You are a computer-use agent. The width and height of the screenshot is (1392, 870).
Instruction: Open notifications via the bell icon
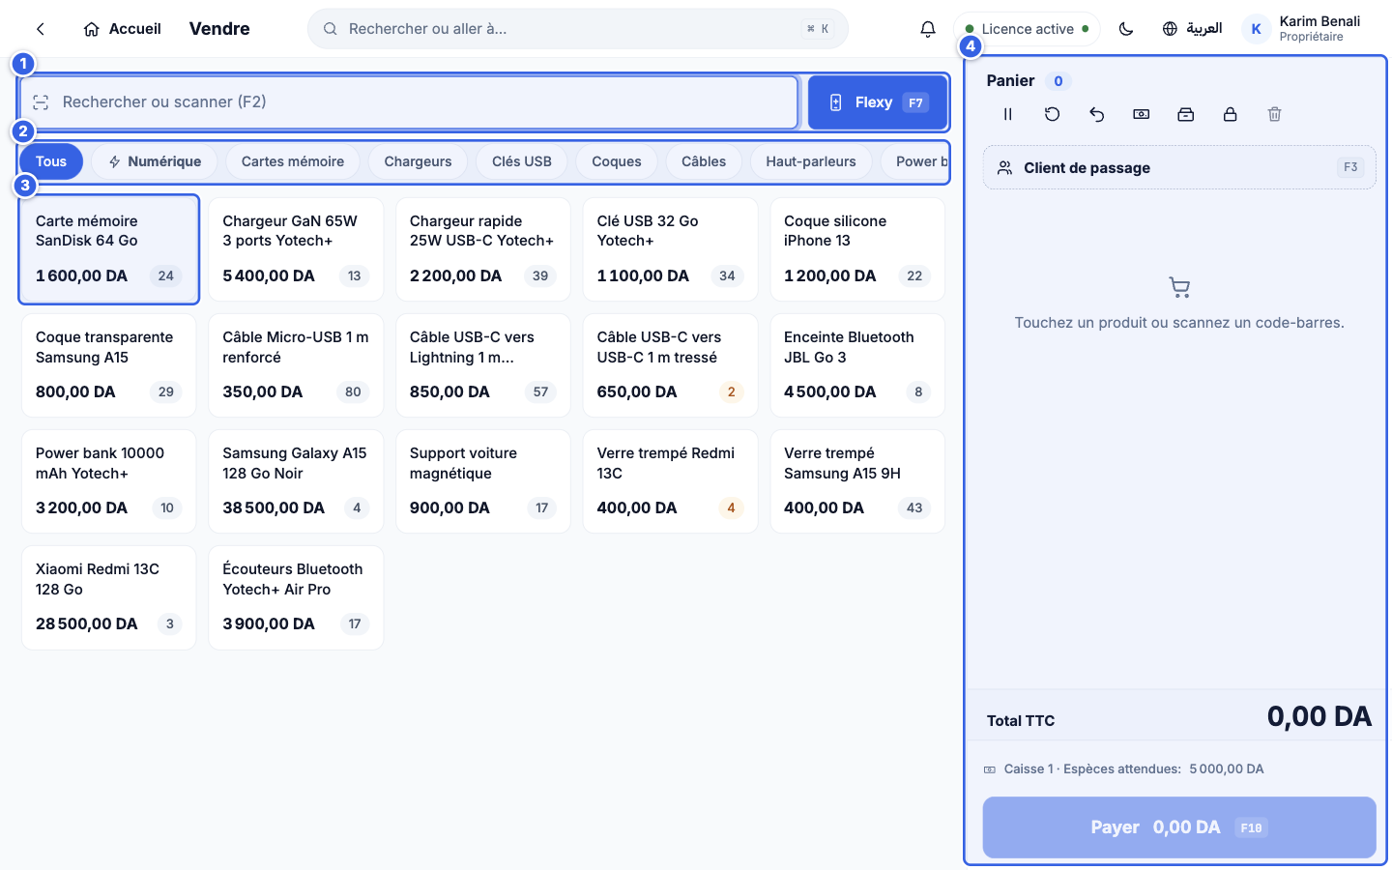[928, 29]
